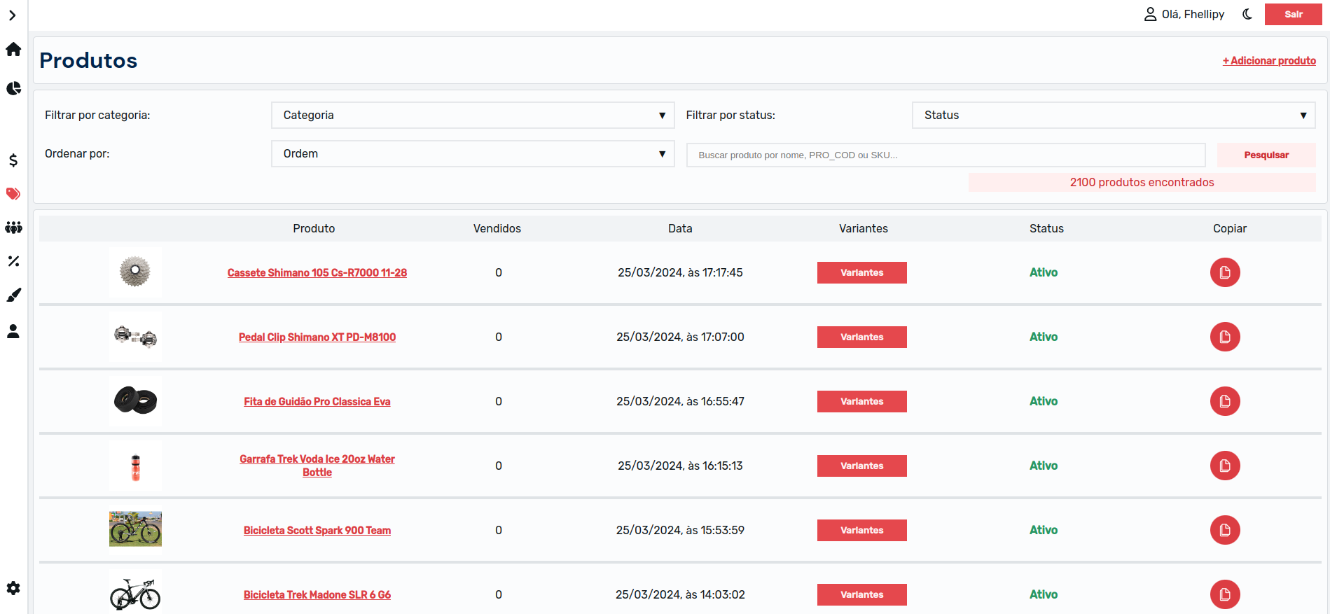Open Fita de Guidão Pro Classica Eva product
1330x614 pixels.
pyautogui.click(x=317, y=402)
